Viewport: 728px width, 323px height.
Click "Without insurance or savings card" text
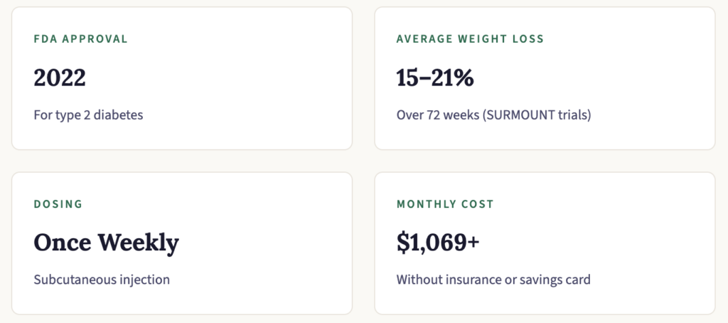point(493,280)
